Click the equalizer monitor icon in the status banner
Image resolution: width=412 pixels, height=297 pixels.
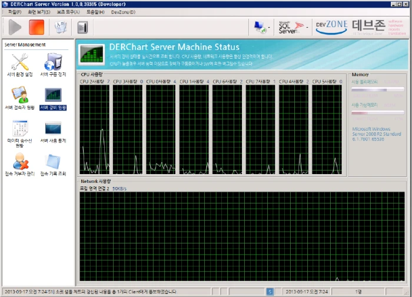click(x=91, y=55)
